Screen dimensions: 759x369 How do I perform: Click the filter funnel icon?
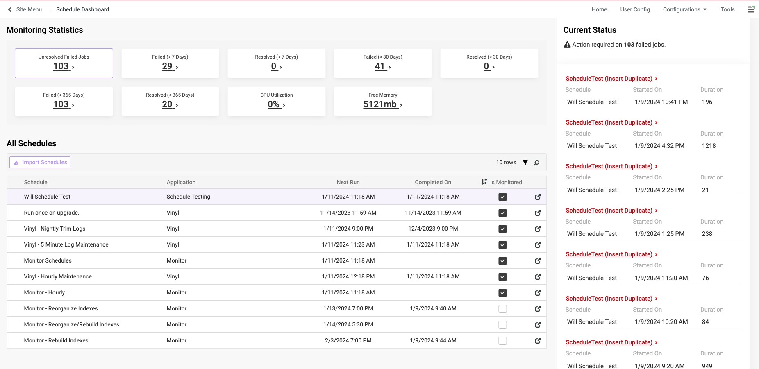coord(525,163)
